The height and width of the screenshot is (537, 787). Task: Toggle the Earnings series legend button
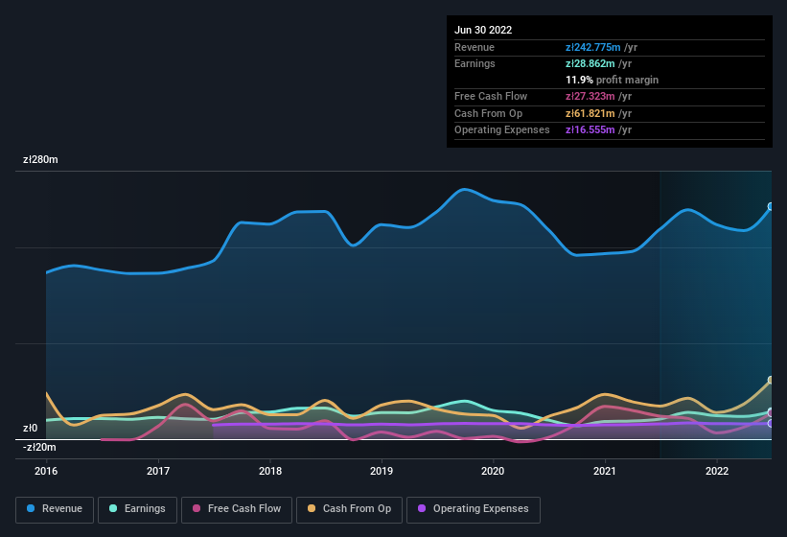pos(137,509)
